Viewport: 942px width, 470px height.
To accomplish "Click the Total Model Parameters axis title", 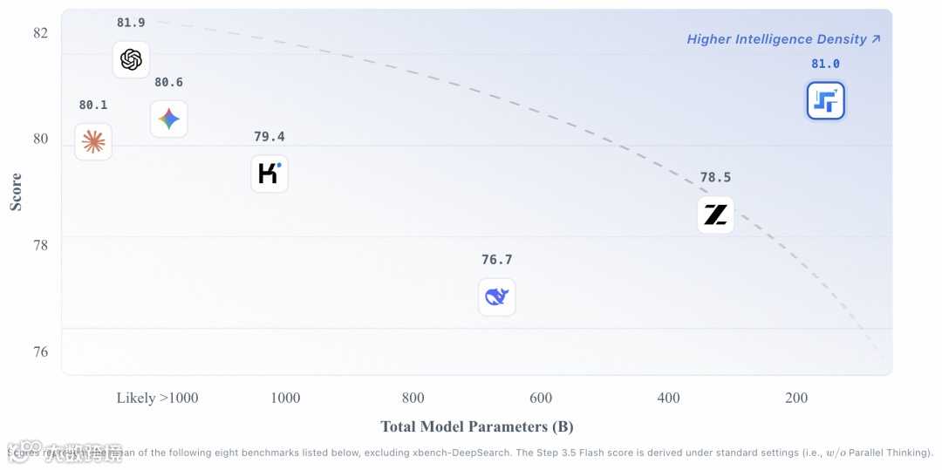I will point(477,426).
